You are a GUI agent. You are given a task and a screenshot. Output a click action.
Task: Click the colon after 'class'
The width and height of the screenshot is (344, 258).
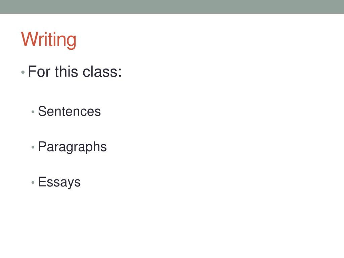coord(120,73)
